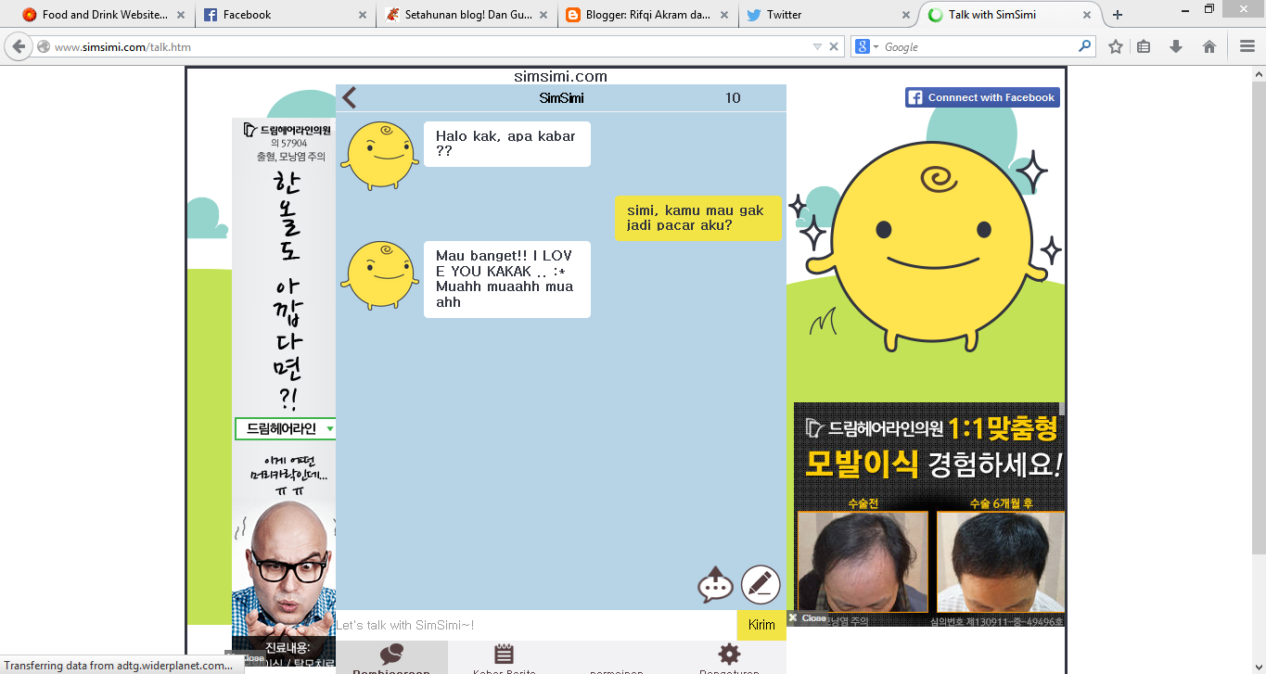The height and width of the screenshot is (674, 1266).
Task: Open a new browser tab
Action: (1118, 15)
